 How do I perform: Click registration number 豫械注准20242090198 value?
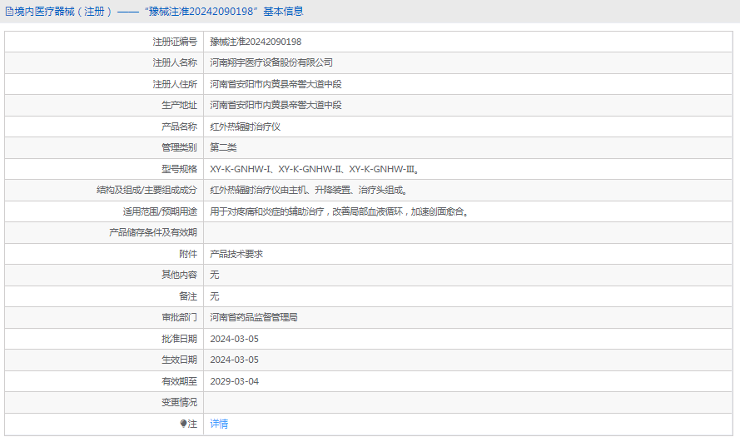[256, 42]
